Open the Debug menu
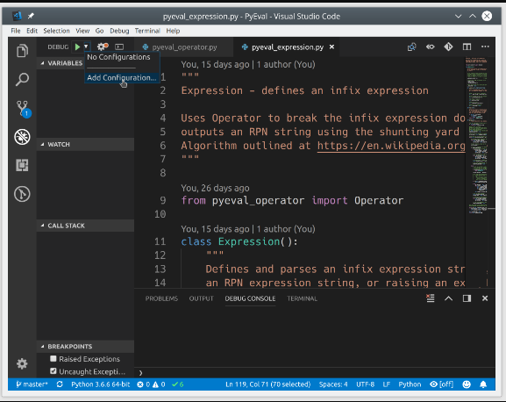The image size is (506, 402). pyautogui.click(x=119, y=31)
